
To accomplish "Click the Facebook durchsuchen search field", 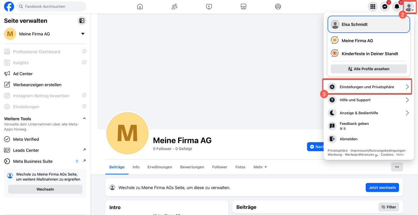I will coord(51,7).
